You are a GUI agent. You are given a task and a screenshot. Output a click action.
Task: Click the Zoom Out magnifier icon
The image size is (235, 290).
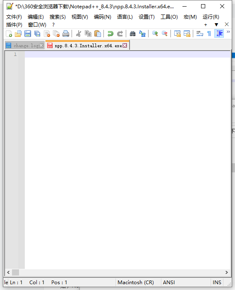pos(165,34)
